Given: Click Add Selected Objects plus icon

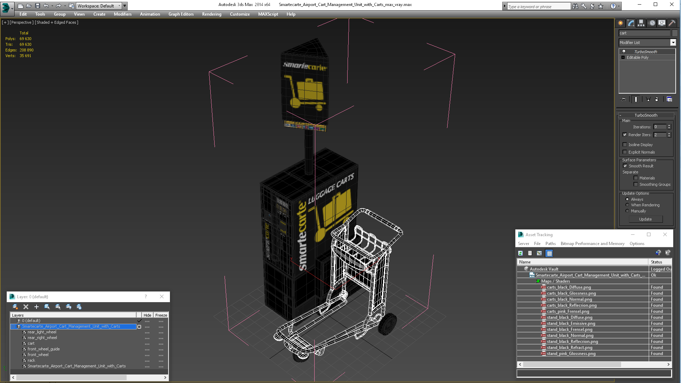Looking at the screenshot, I should [37, 307].
